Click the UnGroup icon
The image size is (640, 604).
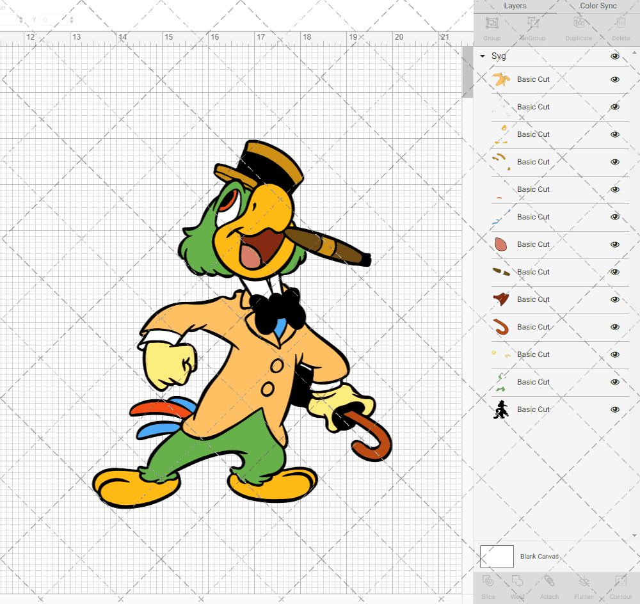[x=532, y=23]
